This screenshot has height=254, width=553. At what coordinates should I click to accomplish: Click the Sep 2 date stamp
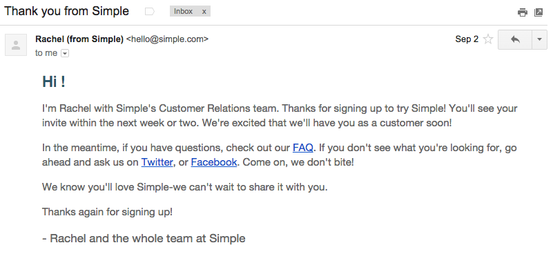[x=467, y=39]
